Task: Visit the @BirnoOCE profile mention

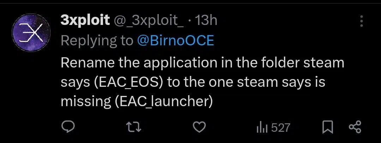Action: coord(175,41)
